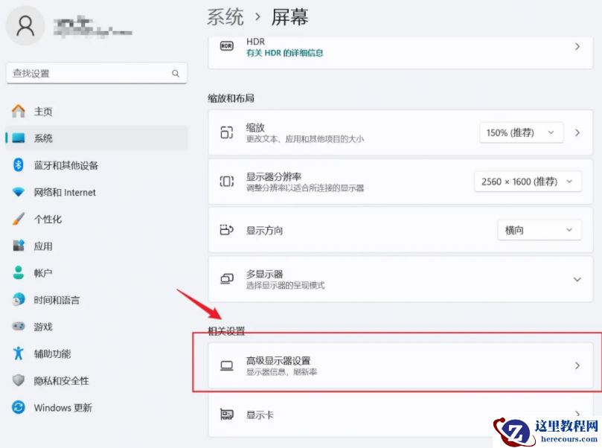Open 蓝牙和其他设备 via the Bluetooth icon
This screenshot has height=448, width=602.
pos(19,165)
